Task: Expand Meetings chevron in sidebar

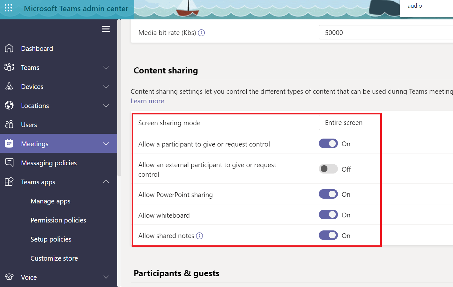Action: 106,144
